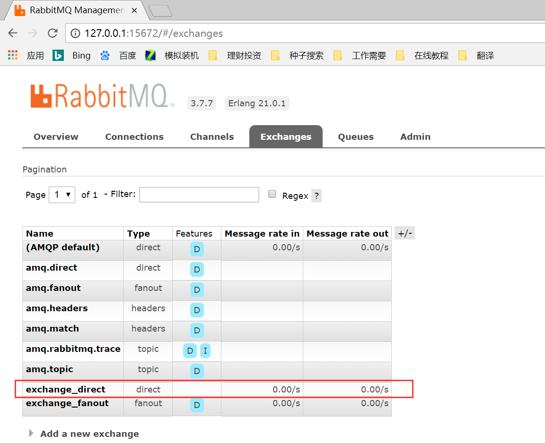Expand Add a new exchange section

coord(84,434)
